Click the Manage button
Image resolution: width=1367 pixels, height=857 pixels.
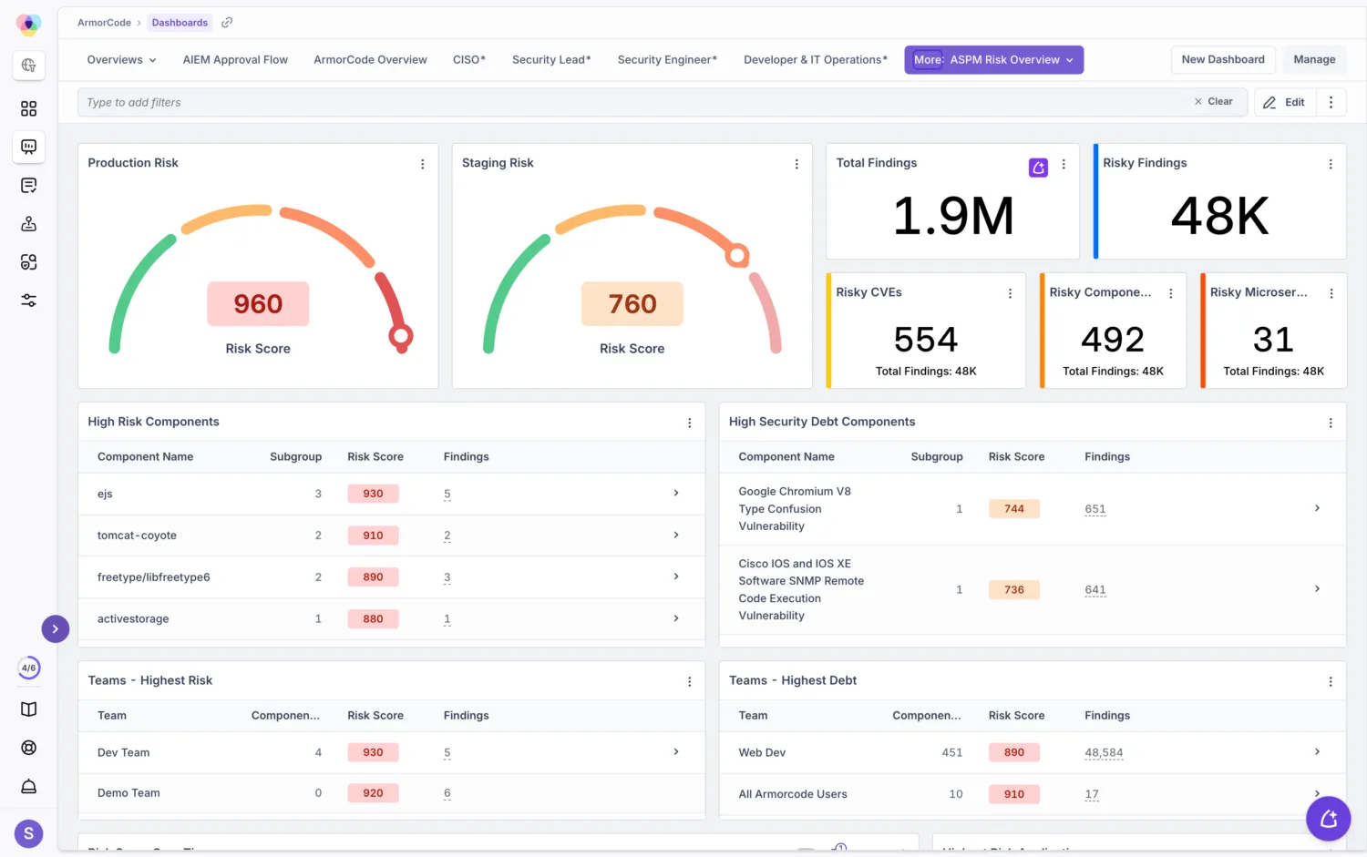[1314, 60]
